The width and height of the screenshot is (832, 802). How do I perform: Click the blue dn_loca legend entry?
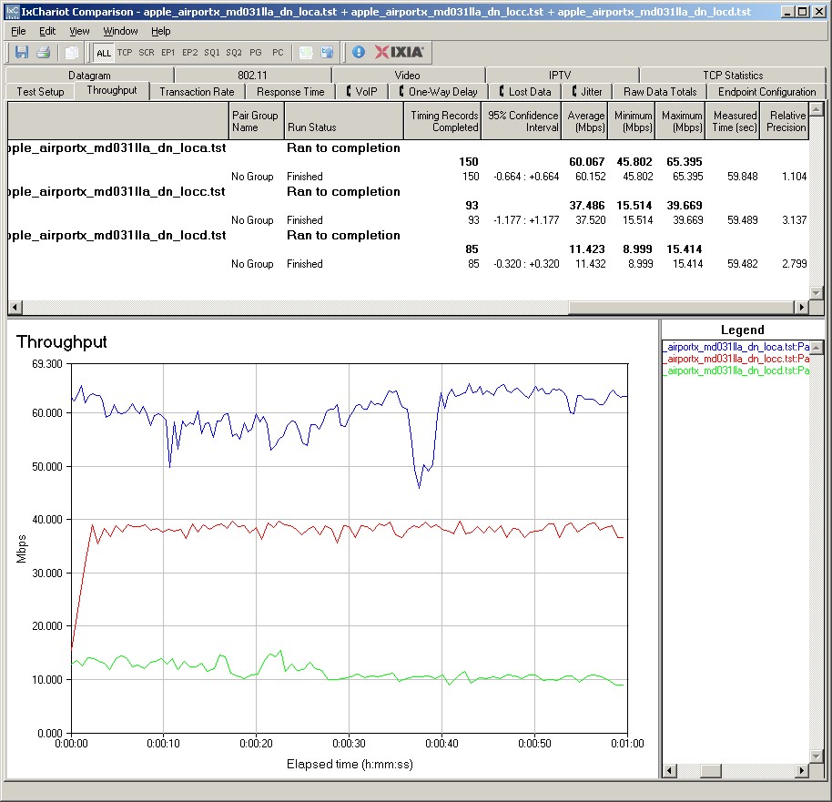coord(736,347)
